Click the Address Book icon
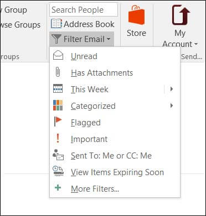Screen dimensions: 206x216 click(x=56, y=24)
